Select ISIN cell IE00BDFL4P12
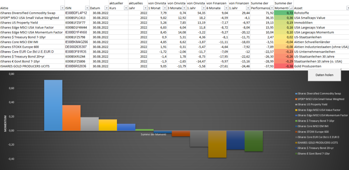Viewport: 349px width, 170px height. point(77,13)
